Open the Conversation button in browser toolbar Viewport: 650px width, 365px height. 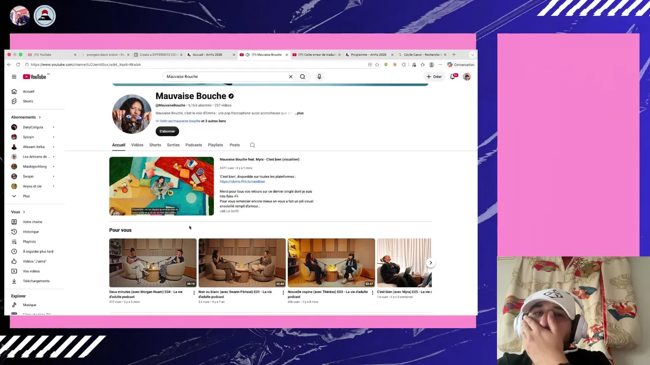click(461, 64)
